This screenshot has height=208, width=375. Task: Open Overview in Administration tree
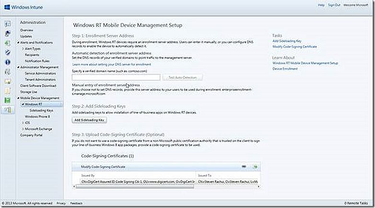[26, 30]
